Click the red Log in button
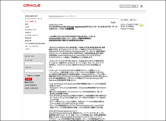This screenshot has width=166, height=121. (x=28, y=79)
